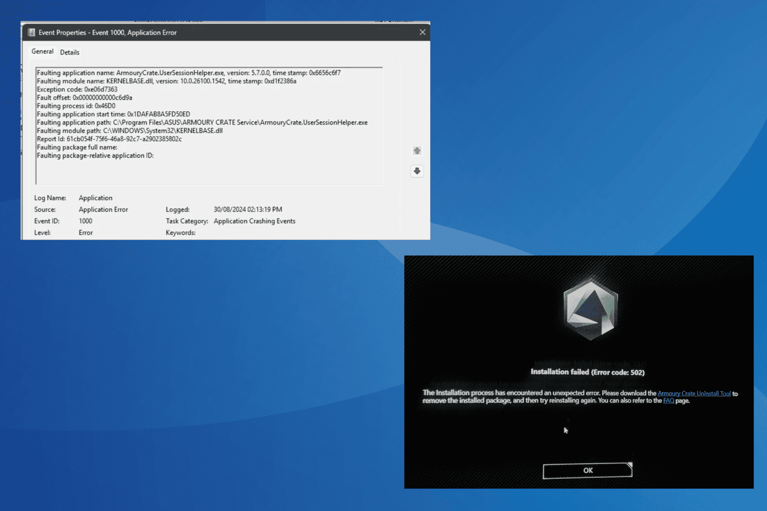Click Level value 'Error'
The image size is (767, 511).
[x=86, y=233]
